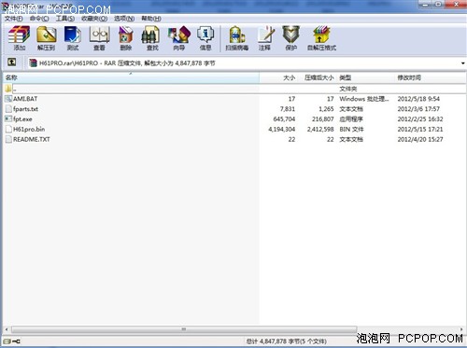This screenshot has width=467, height=348.
Task: Click packed size value 216,807
Action: pyautogui.click(x=322, y=119)
